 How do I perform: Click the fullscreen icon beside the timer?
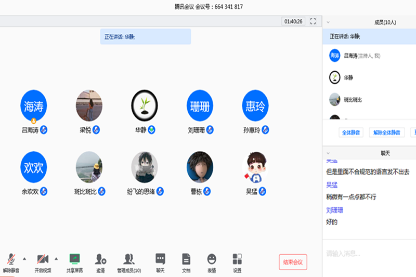313,21
